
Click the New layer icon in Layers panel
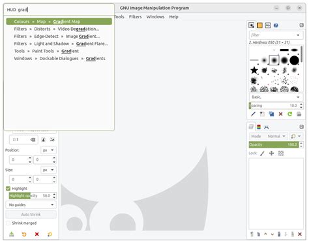click(x=252, y=235)
